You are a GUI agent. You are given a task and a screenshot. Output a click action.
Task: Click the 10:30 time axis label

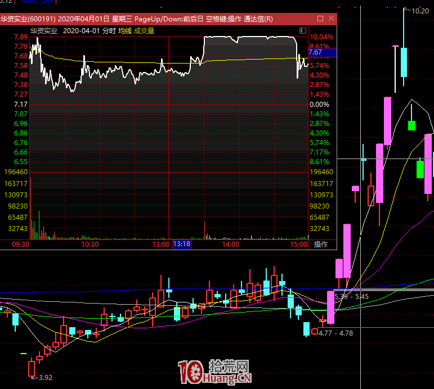point(90,245)
